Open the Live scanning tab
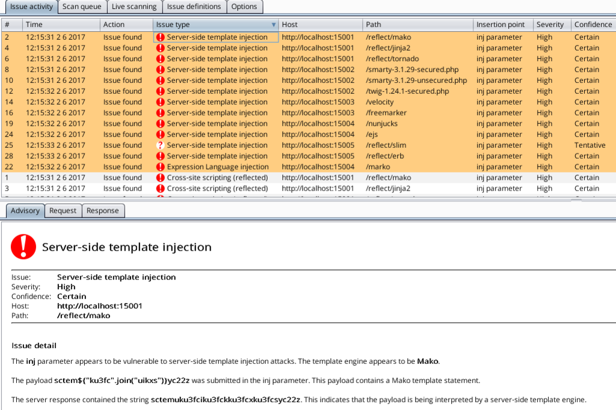Screen dimensions: 616x410 coord(134,7)
